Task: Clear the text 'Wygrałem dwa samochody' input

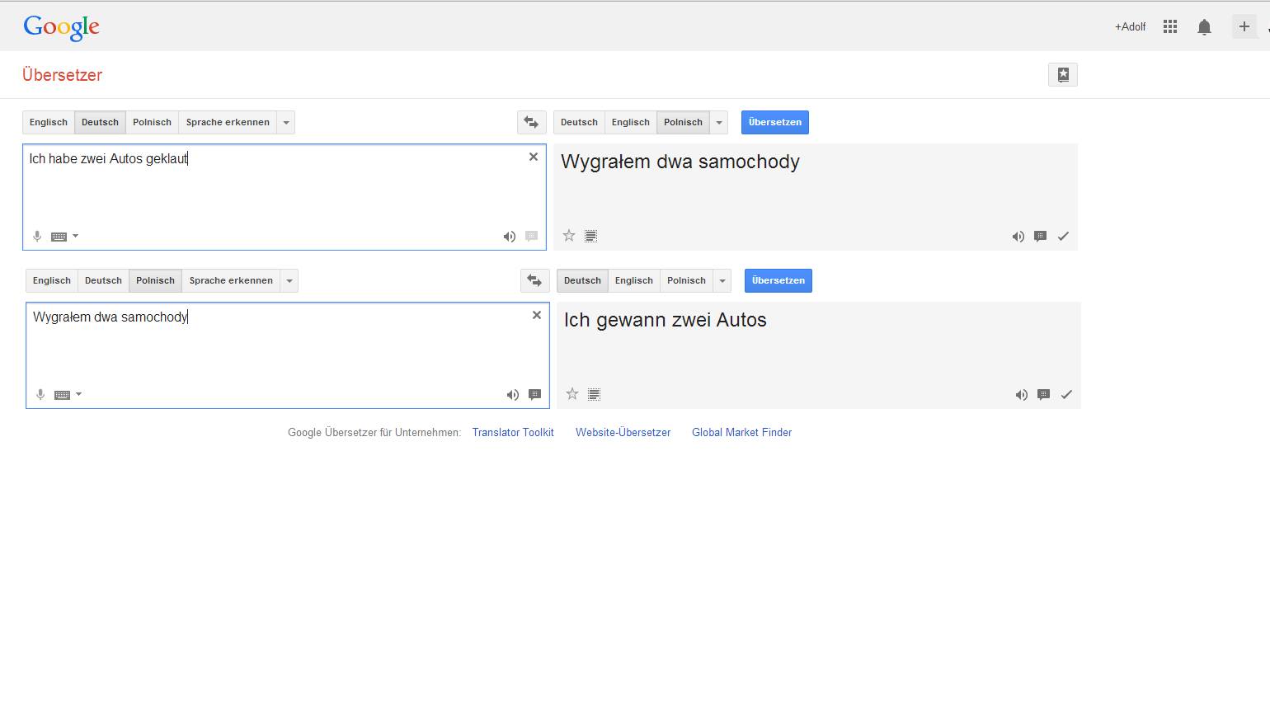Action: pyautogui.click(x=537, y=315)
